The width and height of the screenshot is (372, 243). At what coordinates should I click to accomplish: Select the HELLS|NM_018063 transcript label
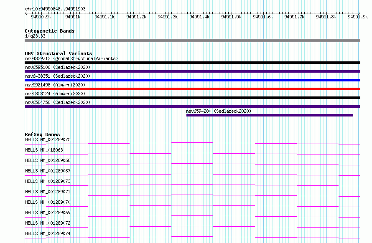[x=44, y=150]
